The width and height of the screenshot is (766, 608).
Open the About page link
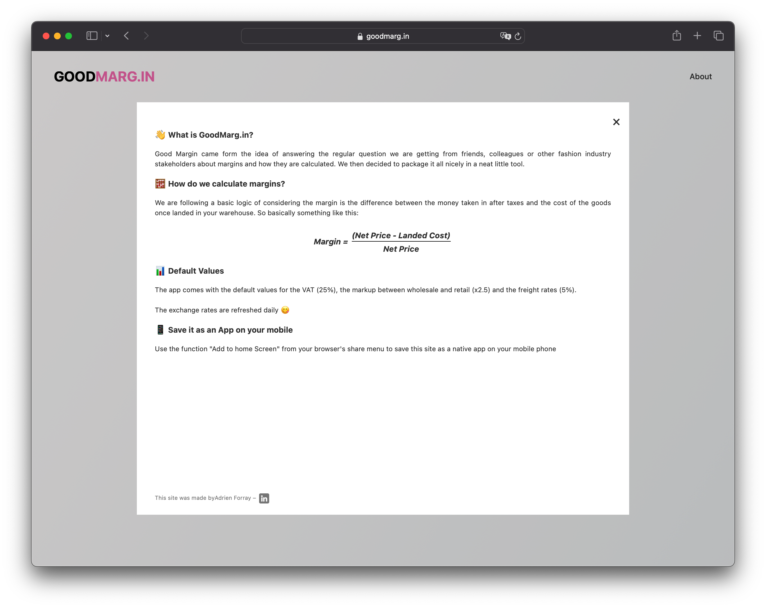[700, 76]
